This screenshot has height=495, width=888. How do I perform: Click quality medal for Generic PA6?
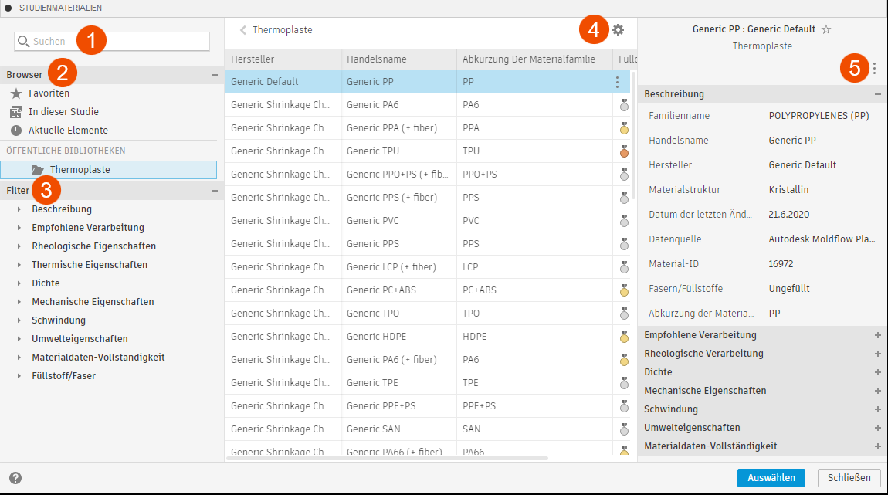[624, 105]
